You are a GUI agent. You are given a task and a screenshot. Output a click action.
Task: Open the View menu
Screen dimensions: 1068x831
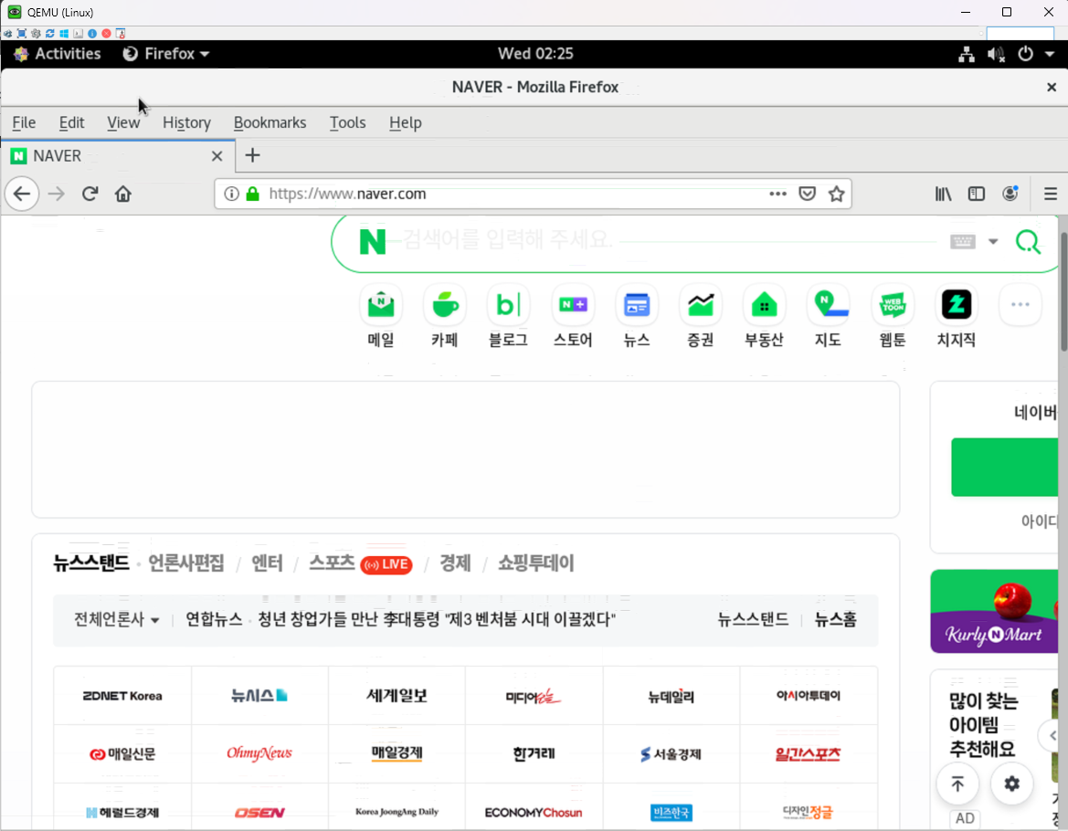(123, 122)
